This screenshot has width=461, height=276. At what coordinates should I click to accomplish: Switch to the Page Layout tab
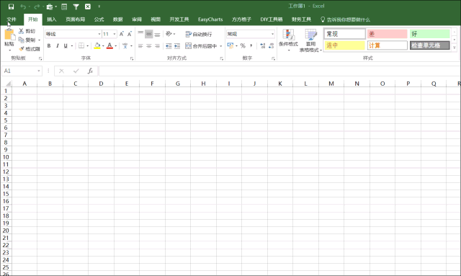click(x=75, y=19)
